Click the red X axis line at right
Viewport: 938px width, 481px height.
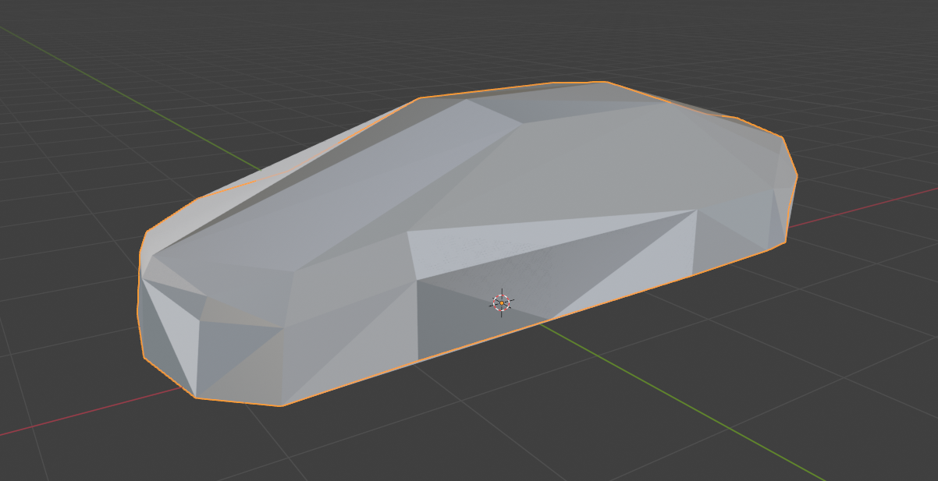(874, 203)
